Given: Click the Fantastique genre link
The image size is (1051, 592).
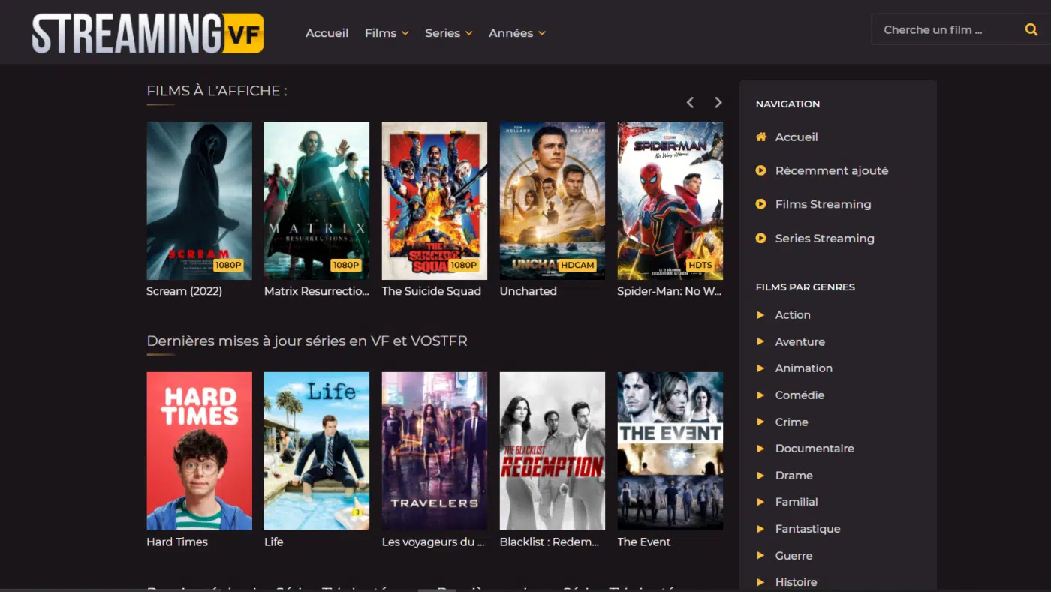Looking at the screenshot, I should point(808,528).
